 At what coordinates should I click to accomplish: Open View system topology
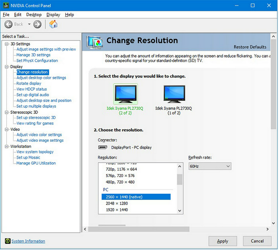(x=35, y=152)
